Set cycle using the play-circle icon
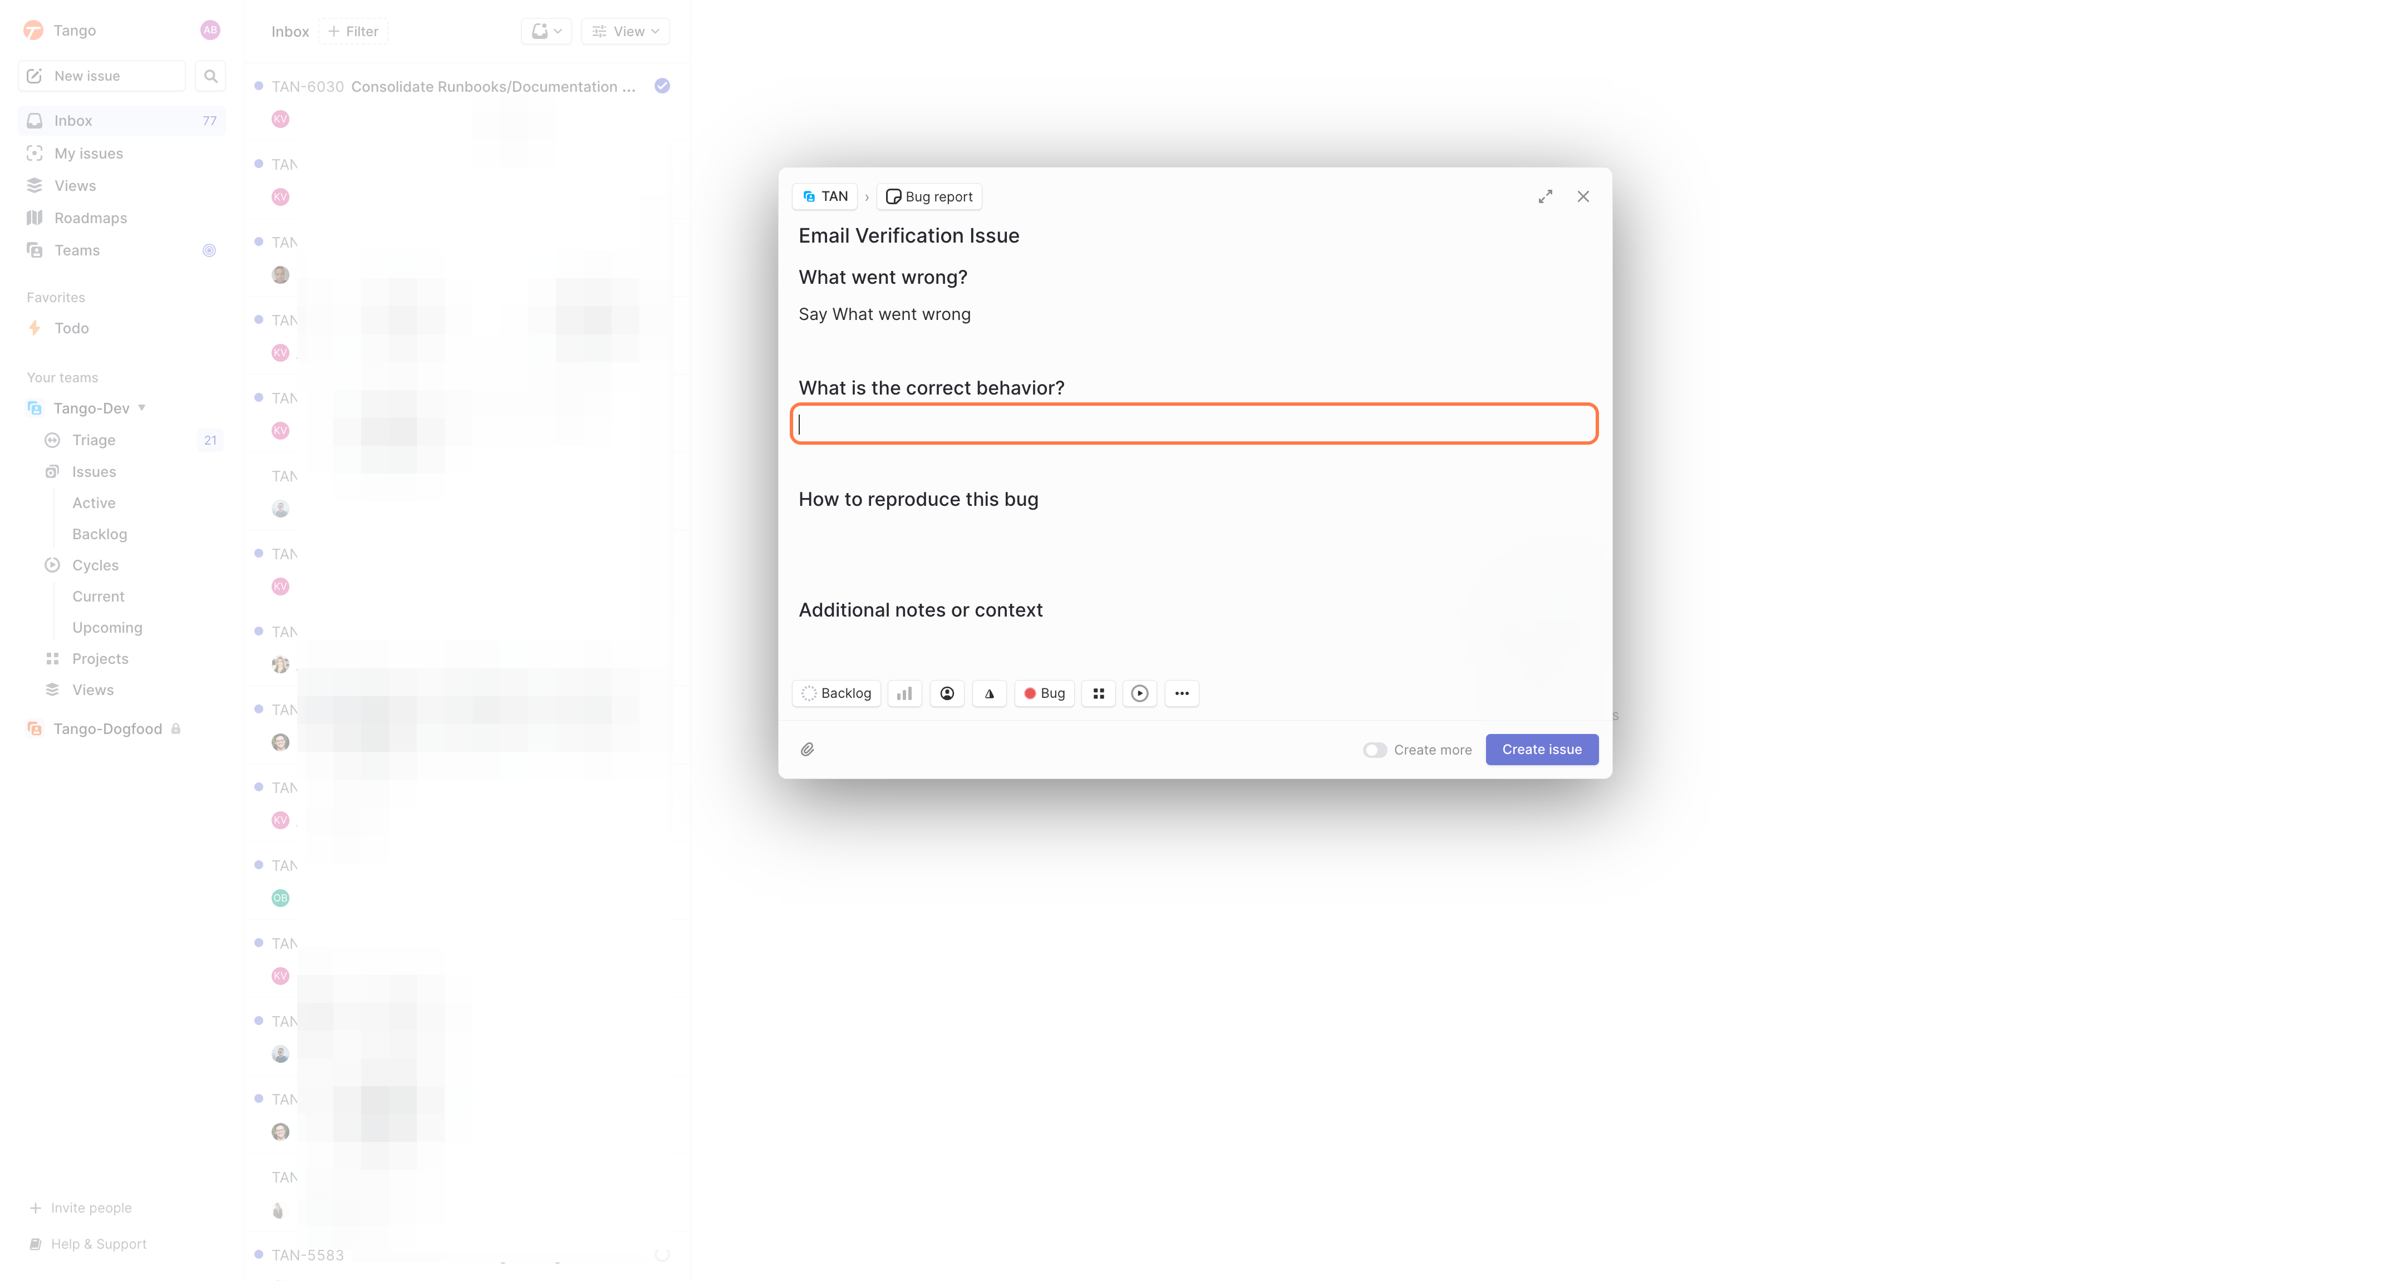The width and height of the screenshot is (2391, 1281). [1140, 693]
